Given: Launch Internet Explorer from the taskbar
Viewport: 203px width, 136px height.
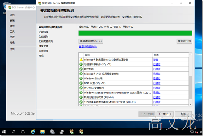Looking at the screenshot, I should pyautogui.click(x=33, y=132).
